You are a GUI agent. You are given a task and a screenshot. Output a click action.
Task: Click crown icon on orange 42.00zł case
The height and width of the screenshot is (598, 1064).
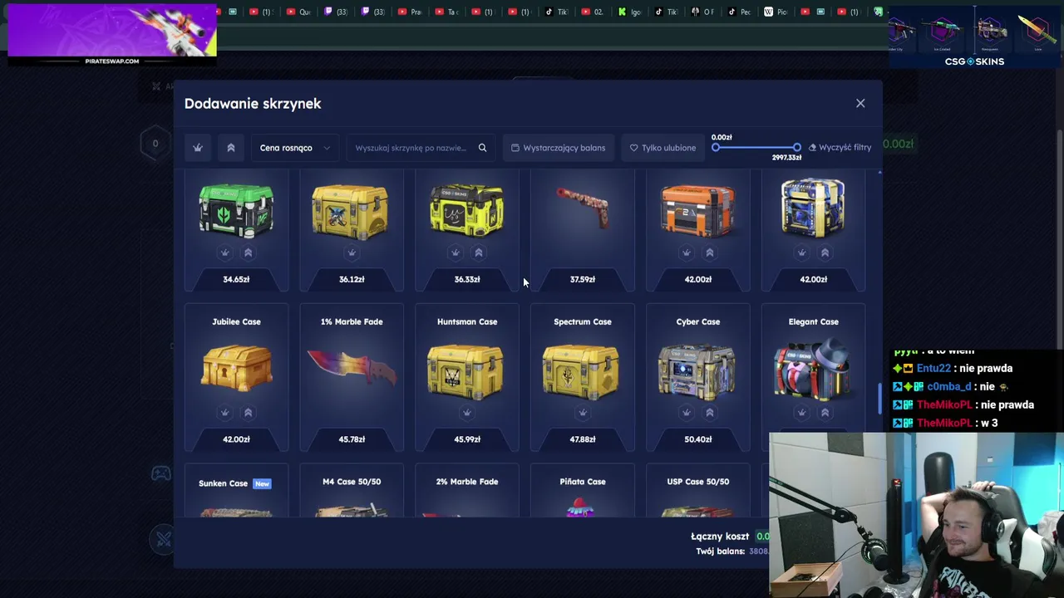pyautogui.click(x=687, y=252)
